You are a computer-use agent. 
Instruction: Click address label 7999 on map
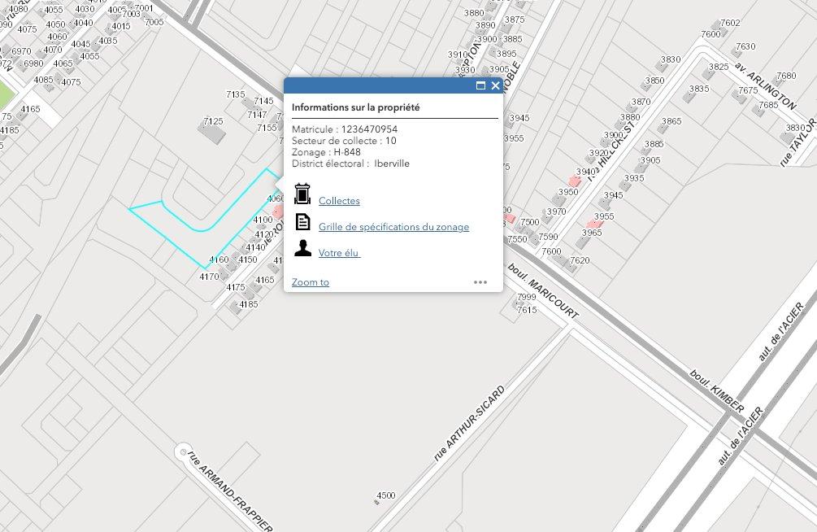click(526, 297)
